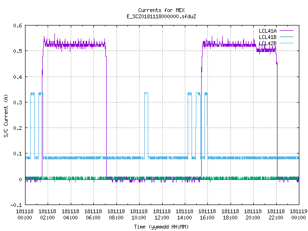
Task: Click the y-axis tick value 0.3
Action: coord(17,103)
